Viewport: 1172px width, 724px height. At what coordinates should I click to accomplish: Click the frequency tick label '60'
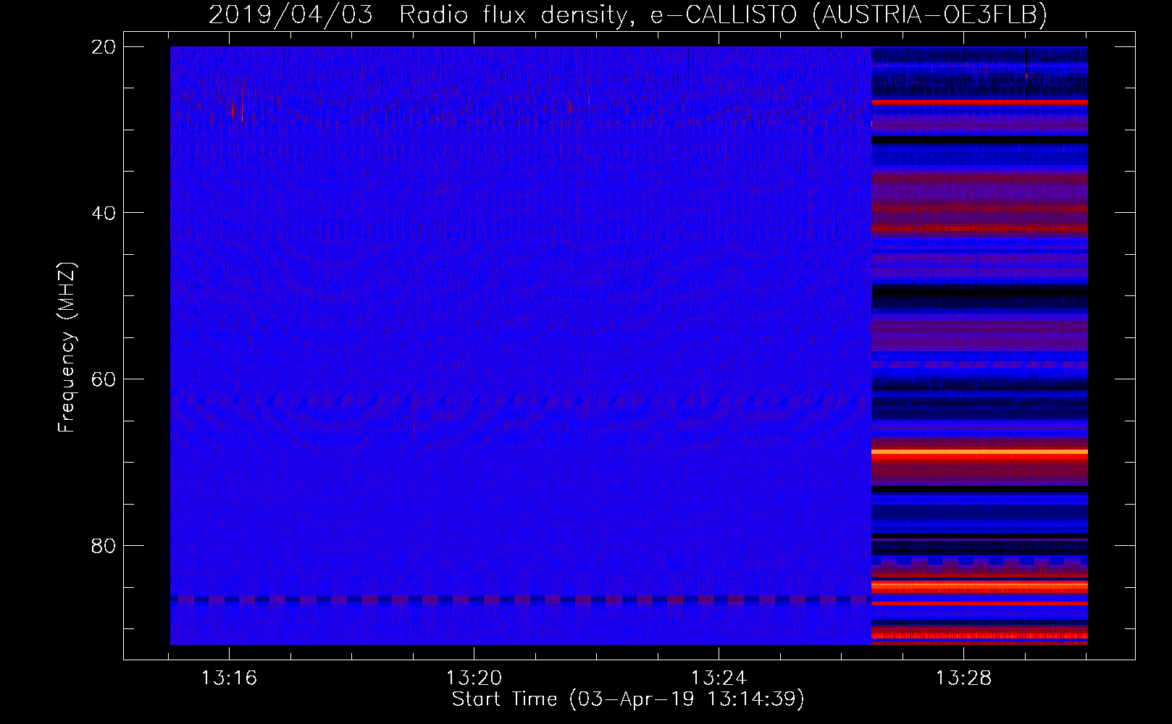(x=104, y=379)
